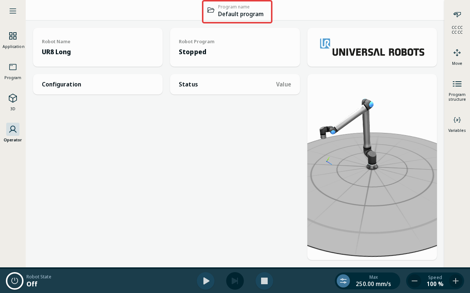Click the Universal Robots logo
470x293 pixels.
coord(372,47)
